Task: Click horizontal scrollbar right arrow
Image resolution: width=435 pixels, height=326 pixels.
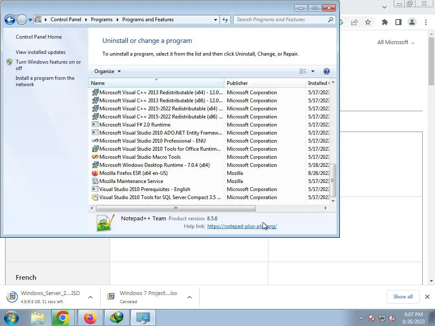Action: click(x=325, y=208)
